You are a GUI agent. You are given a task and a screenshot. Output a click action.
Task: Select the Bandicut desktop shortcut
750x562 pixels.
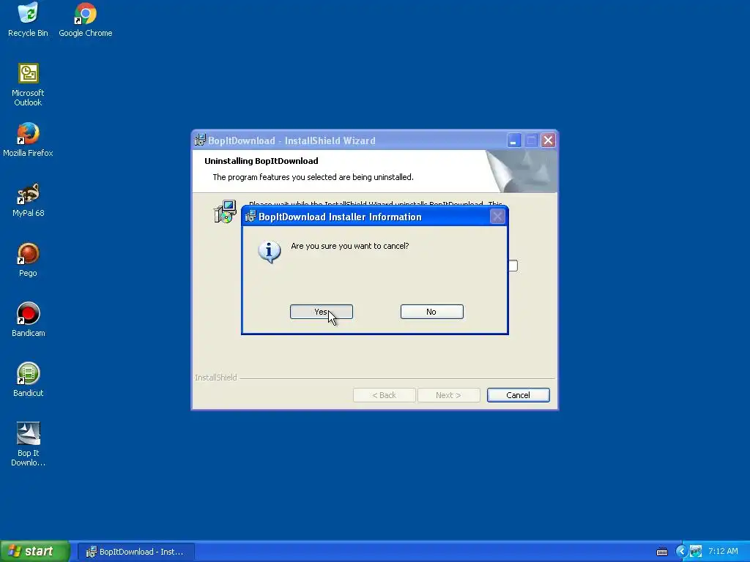point(28,380)
